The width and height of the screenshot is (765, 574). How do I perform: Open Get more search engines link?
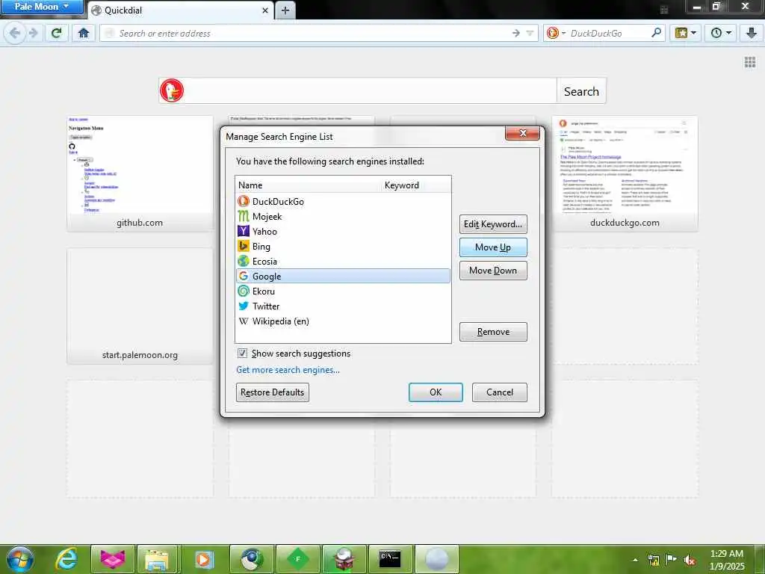288,369
